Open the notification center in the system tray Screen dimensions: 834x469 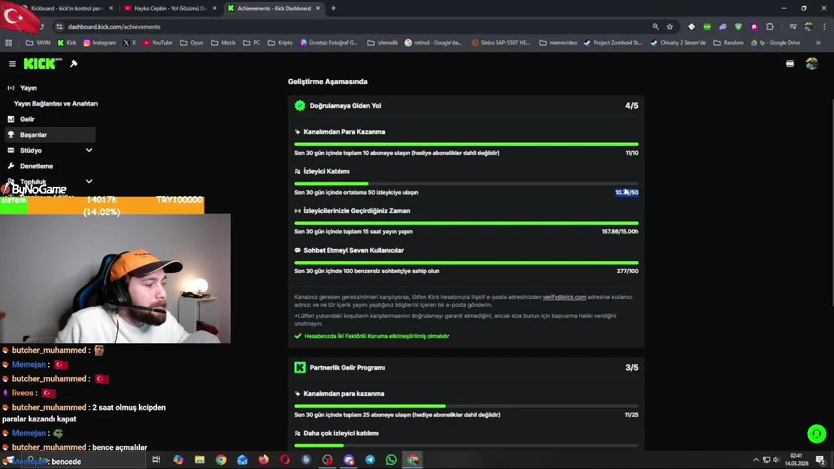[820, 460]
